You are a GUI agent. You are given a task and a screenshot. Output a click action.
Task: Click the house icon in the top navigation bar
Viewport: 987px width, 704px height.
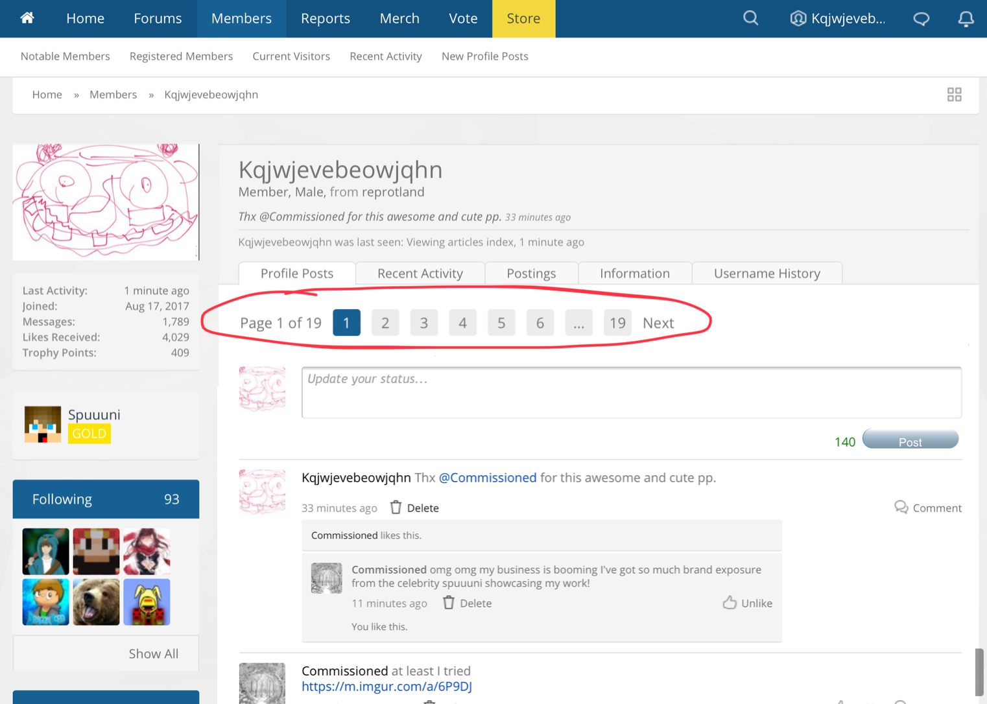tap(27, 18)
